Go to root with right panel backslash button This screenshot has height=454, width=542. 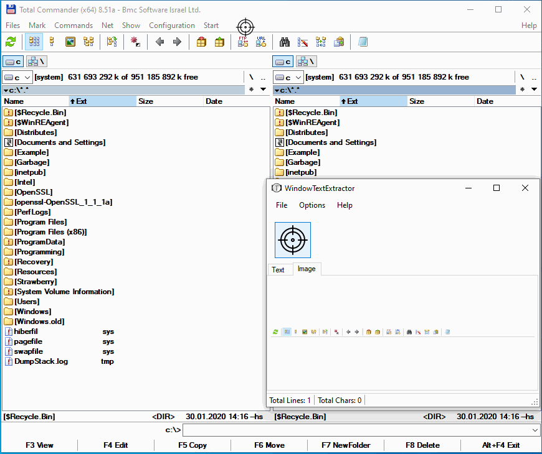(522, 77)
